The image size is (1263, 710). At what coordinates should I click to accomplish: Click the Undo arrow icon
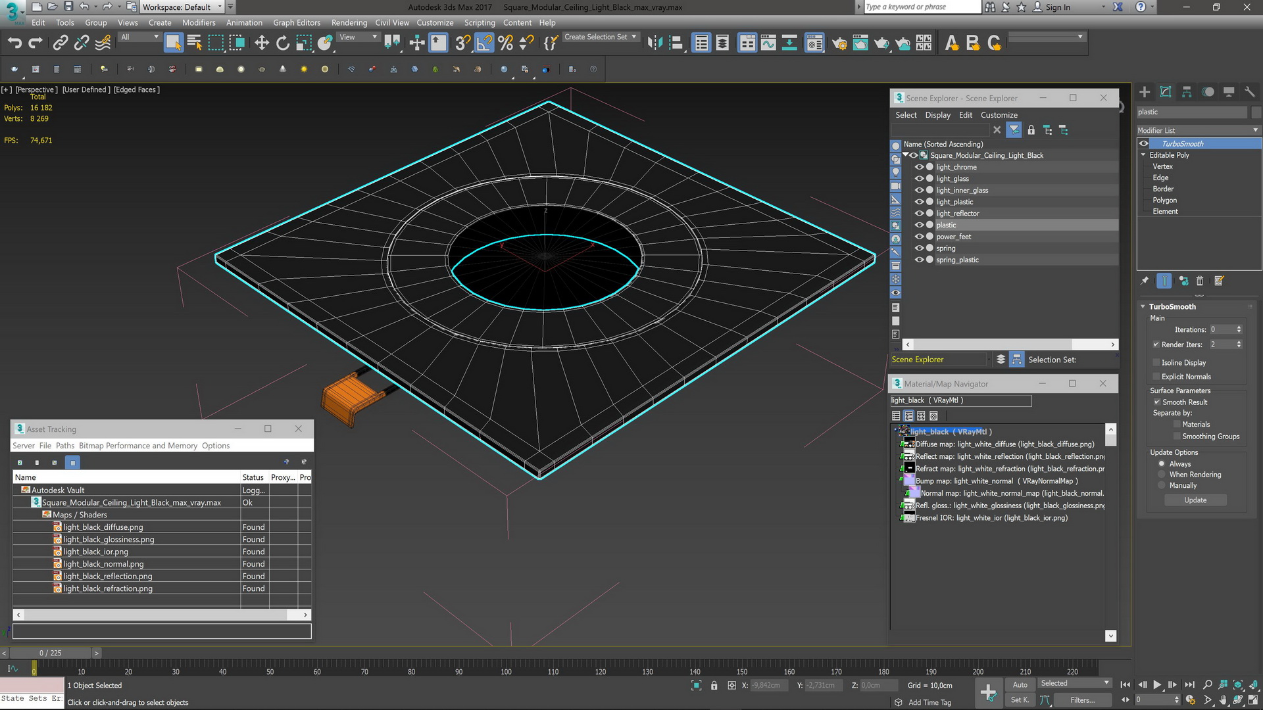[14, 43]
